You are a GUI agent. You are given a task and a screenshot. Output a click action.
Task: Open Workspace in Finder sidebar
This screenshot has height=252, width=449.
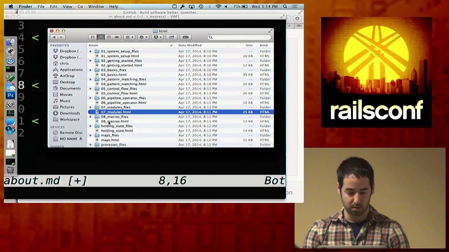(67, 119)
